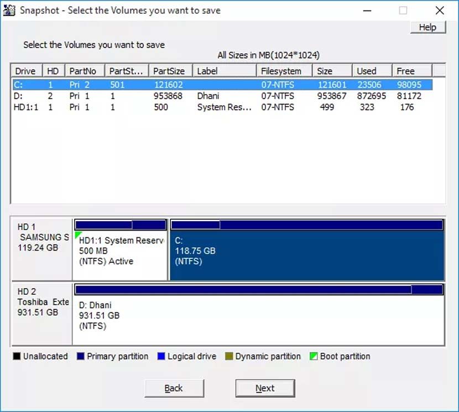
Task: Click the HD 1 SAMSUNG disk label
Action: (x=43, y=237)
